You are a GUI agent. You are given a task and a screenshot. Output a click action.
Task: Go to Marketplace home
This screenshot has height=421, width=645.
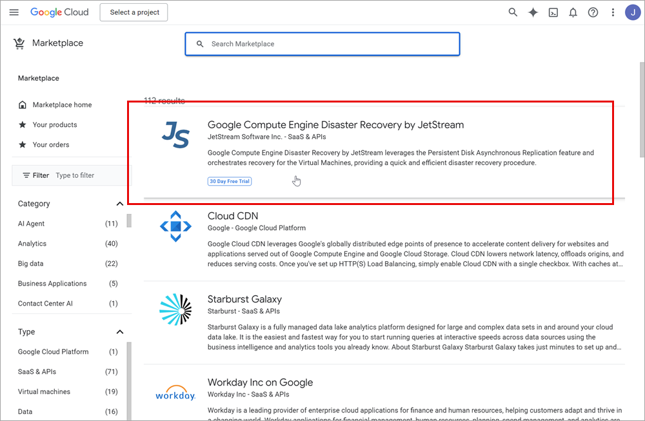point(62,105)
